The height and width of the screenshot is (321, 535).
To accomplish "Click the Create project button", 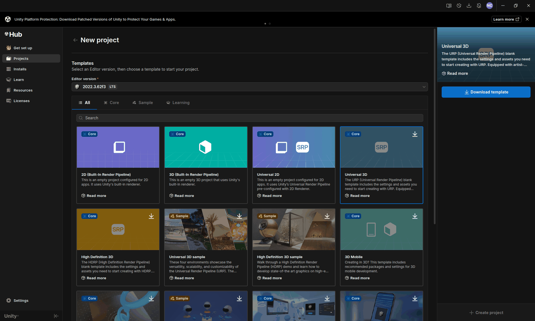I will (486, 313).
